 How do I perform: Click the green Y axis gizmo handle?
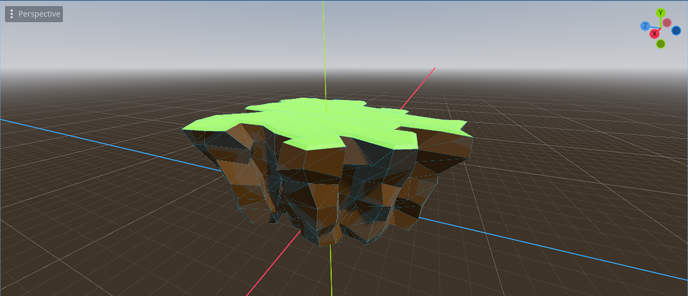[660, 13]
